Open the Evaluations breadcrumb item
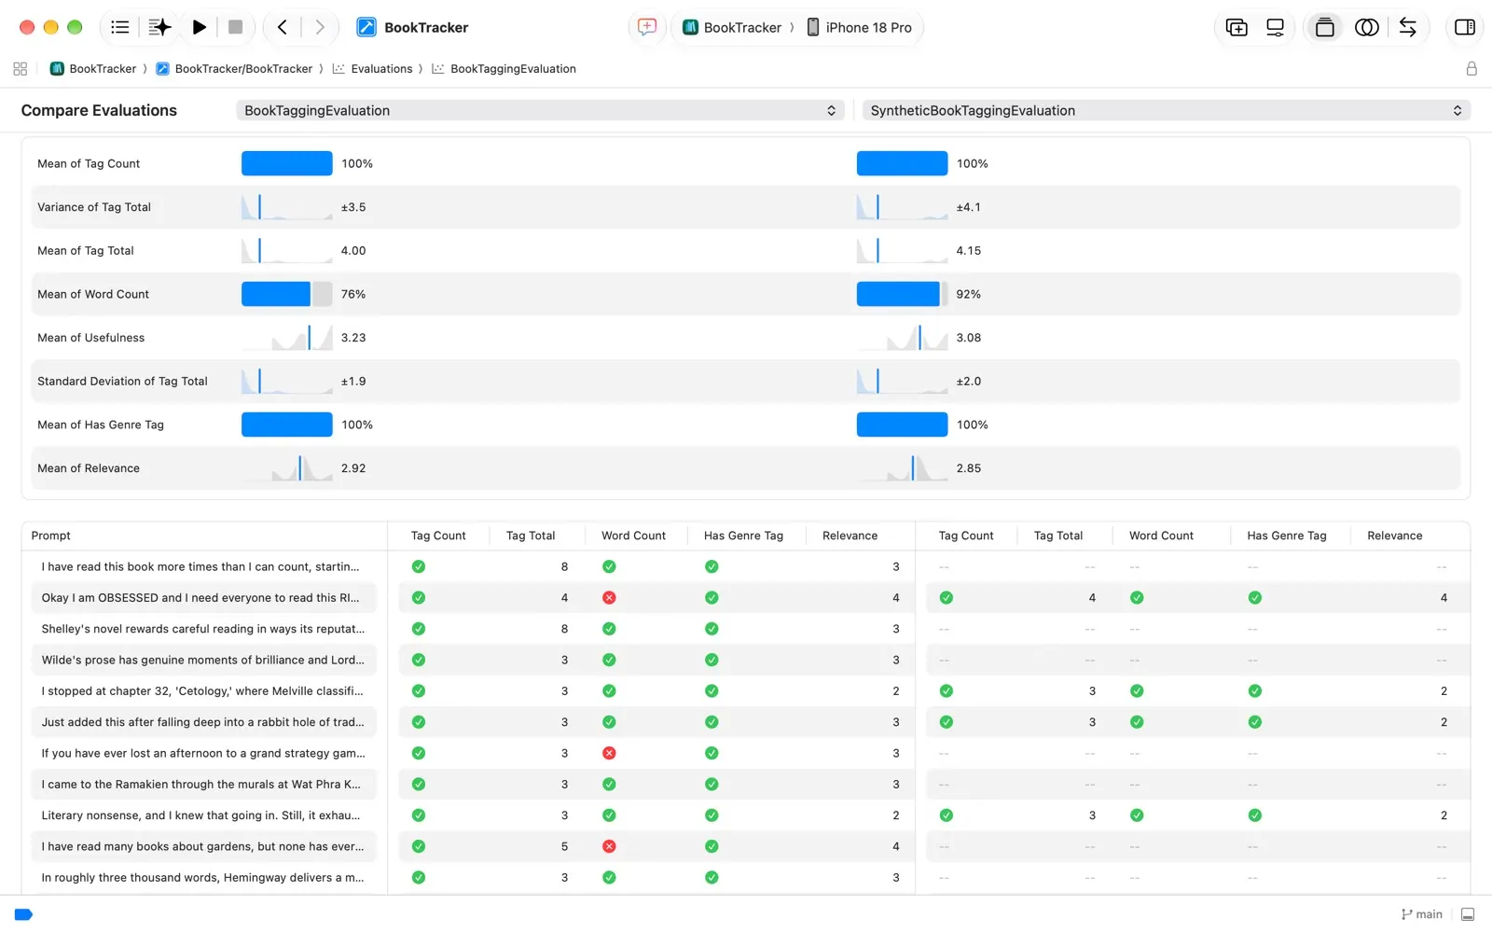Screen dimensions: 1492x933 click(x=372, y=69)
